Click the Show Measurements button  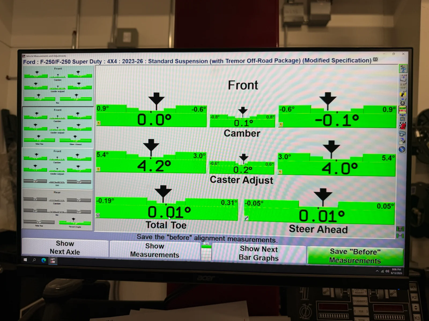click(155, 250)
